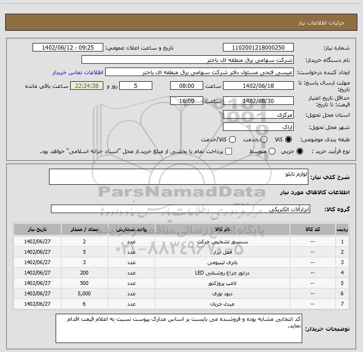Select the متوسط purchase type radio
The height and width of the screenshot is (352, 363).
coord(272,151)
